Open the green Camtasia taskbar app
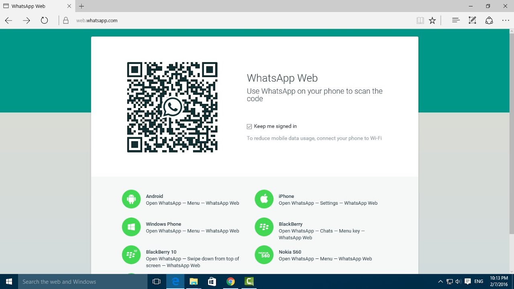This screenshot has width=514, height=289. pos(249,282)
